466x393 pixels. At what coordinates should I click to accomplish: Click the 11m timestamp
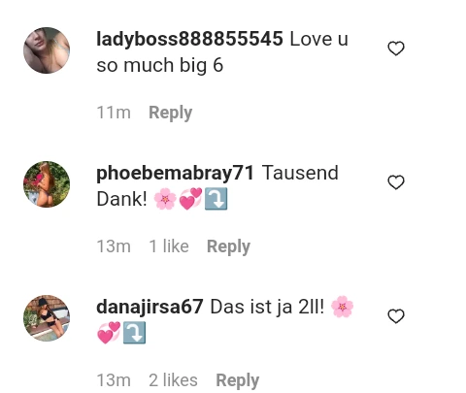[114, 113]
